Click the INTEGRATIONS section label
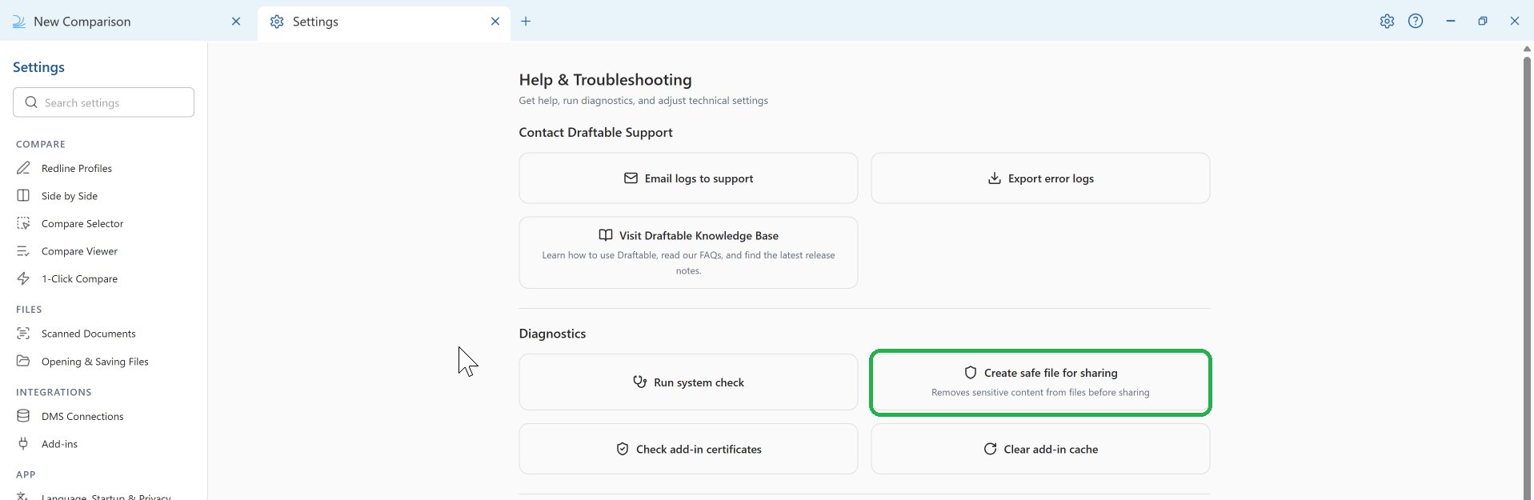Viewport: 1534px width, 500px height. (54, 392)
